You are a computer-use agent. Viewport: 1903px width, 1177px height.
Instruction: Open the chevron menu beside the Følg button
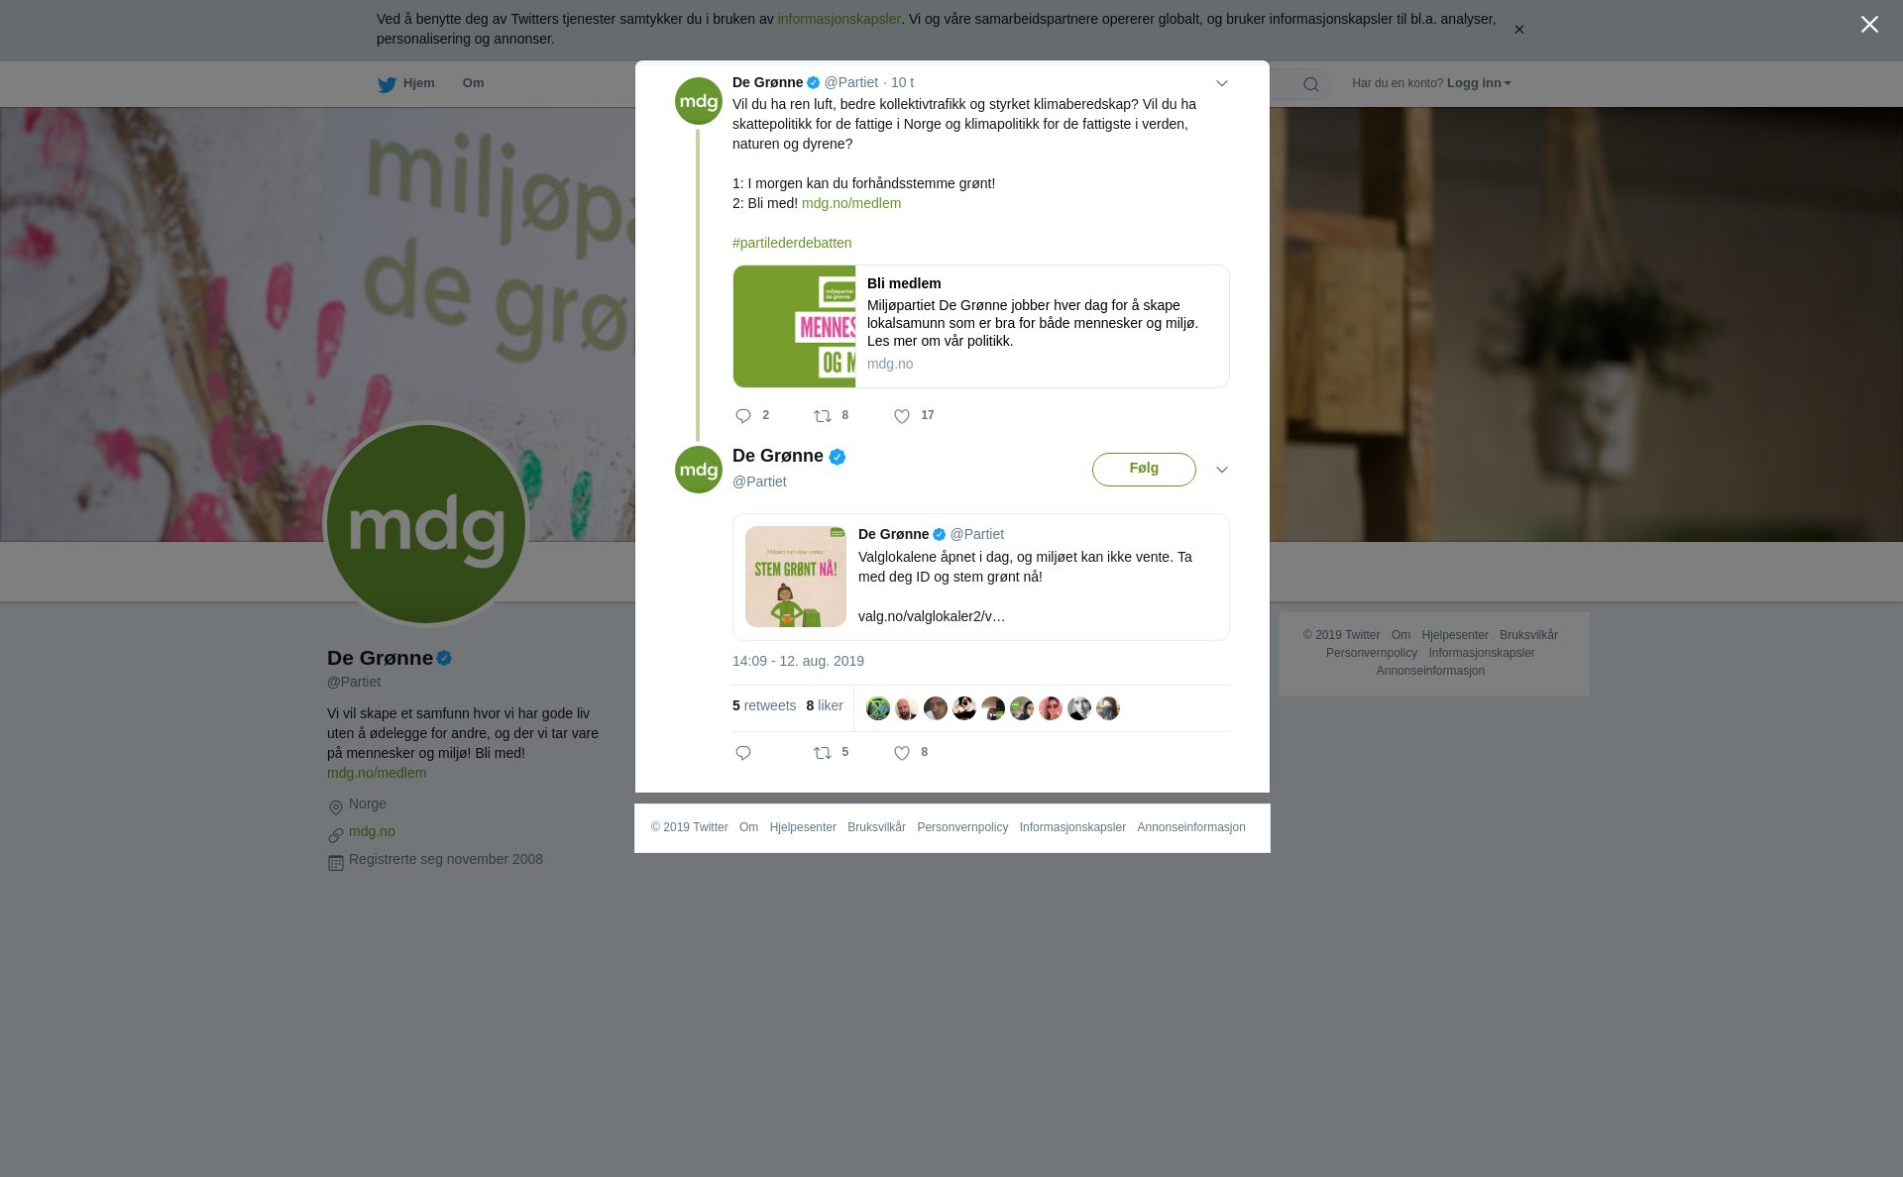1222,470
